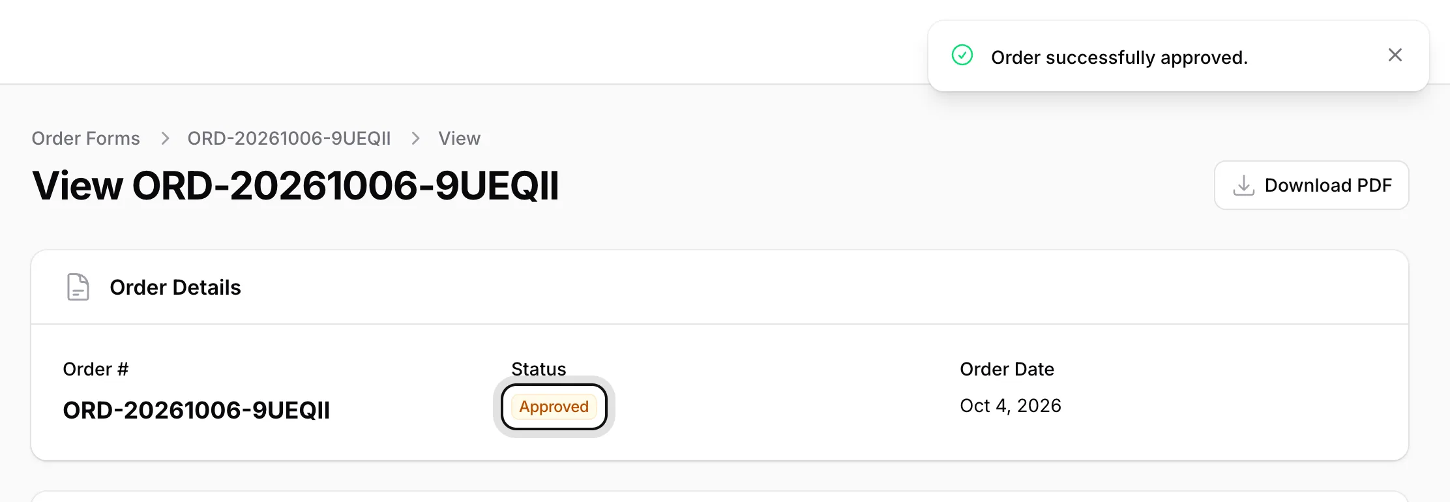
Task: Click the Oct 4, 2026 order date
Action: 1011,406
